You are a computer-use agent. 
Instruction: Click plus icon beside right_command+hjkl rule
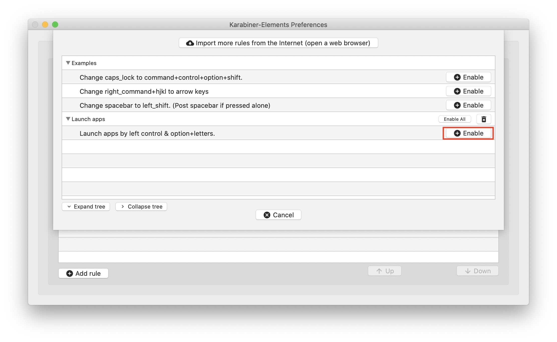[x=457, y=91]
